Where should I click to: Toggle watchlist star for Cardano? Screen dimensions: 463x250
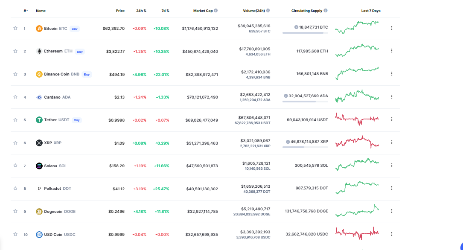click(15, 97)
